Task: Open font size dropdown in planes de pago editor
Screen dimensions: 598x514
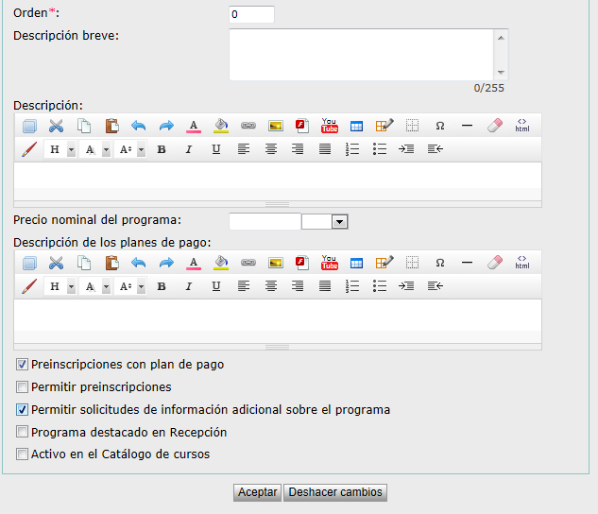Action: (141, 286)
